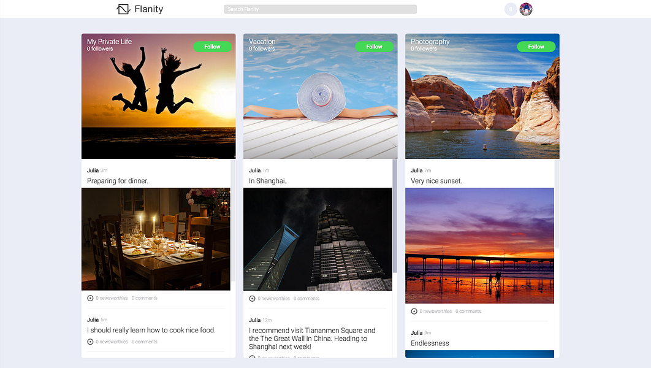Image resolution: width=651 pixels, height=368 pixels.
Task: Focus the Search Flanity field
Action: 320,9
